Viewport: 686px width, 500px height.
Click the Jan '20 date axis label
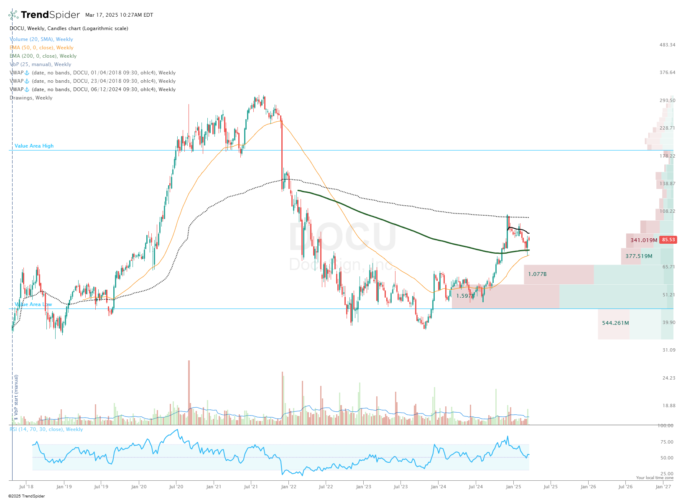139,487
